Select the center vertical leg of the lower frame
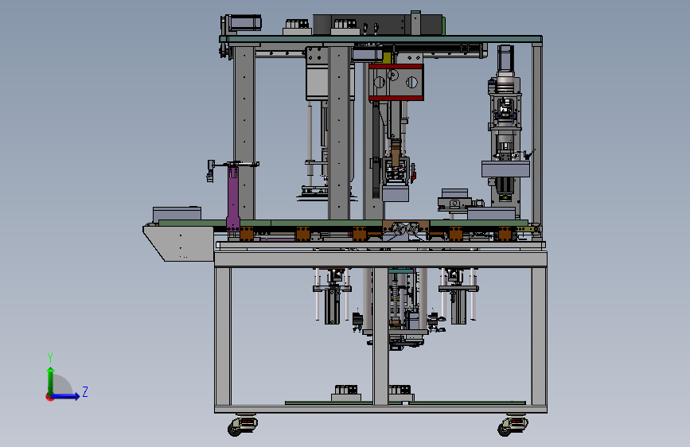This screenshot has width=690, height=447. tap(380, 336)
